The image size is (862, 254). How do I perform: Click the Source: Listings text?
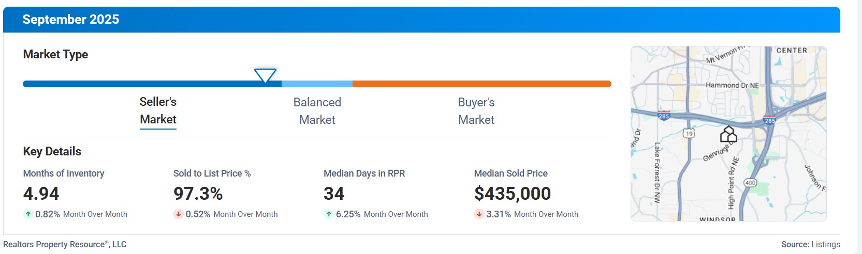pos(810,244)
